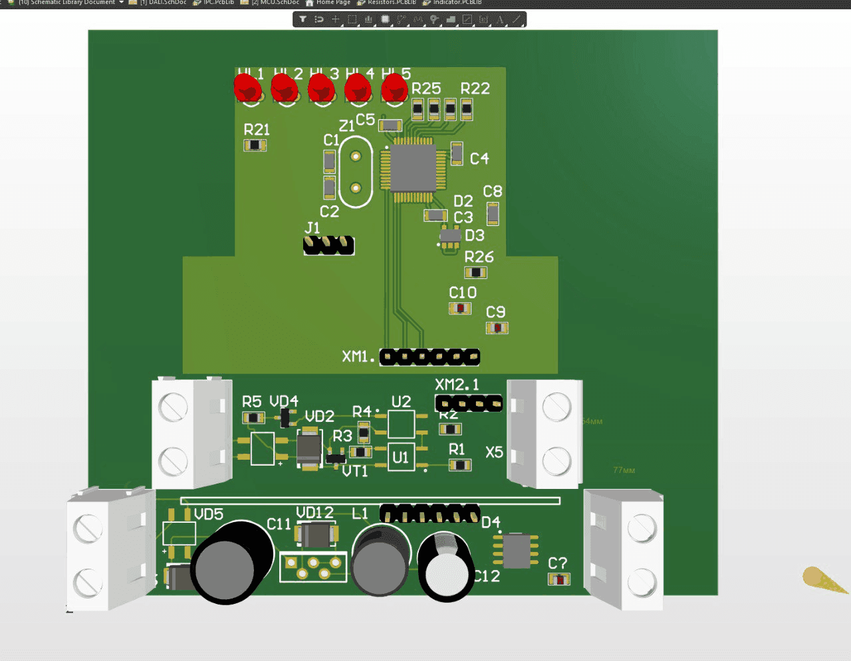
Task: Choose the place component chip tool
Action: coord(385,19)
